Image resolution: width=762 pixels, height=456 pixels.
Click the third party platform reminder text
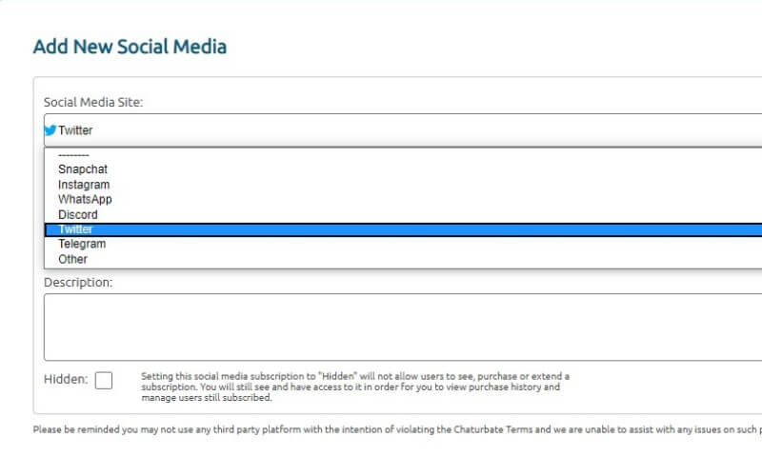pyautogui.click(x=397, y=429)
